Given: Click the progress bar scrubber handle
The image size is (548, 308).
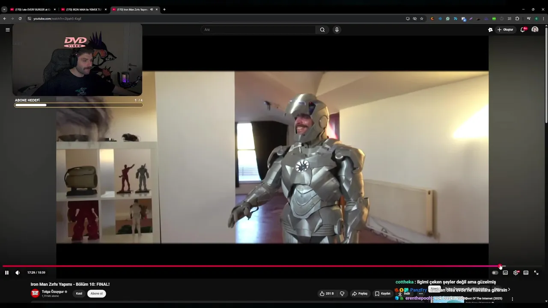Looking at the screenshot, I should tap(500, 266).
